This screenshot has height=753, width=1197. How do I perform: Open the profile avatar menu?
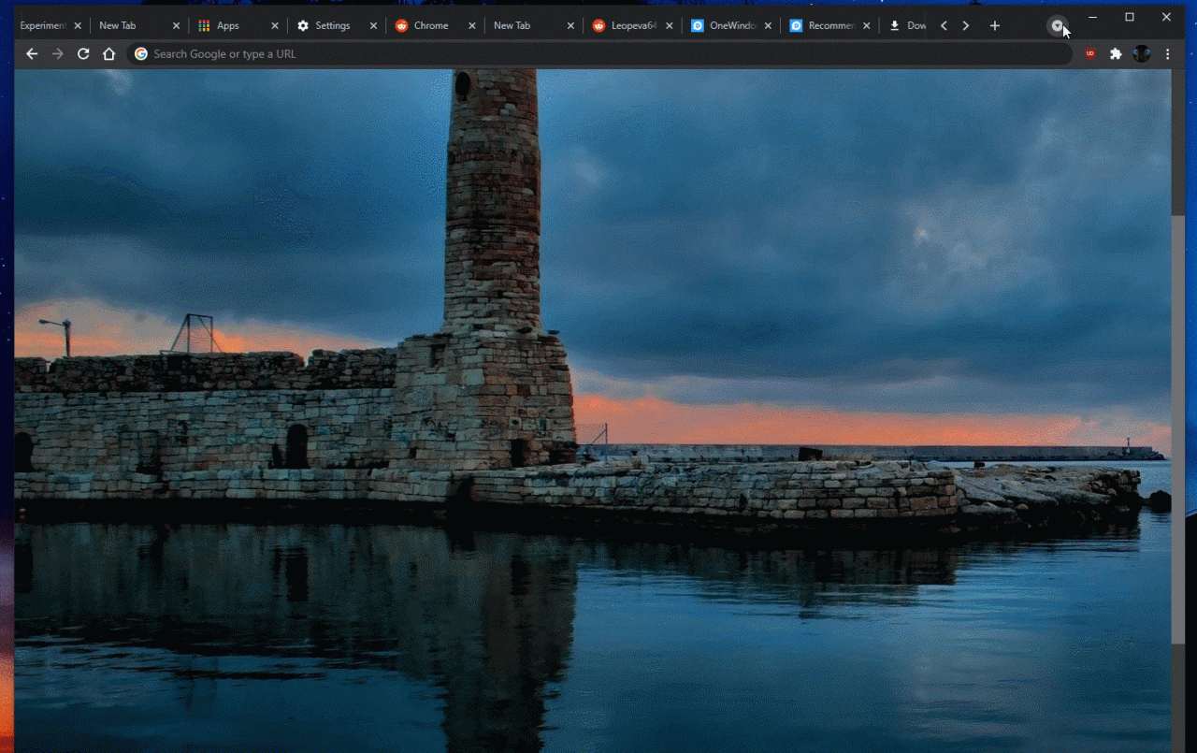tap(1141, 54)
